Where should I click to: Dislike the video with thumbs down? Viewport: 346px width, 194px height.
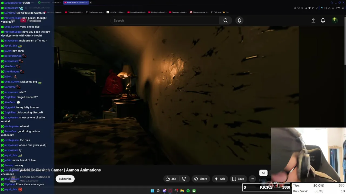(184, 179)
